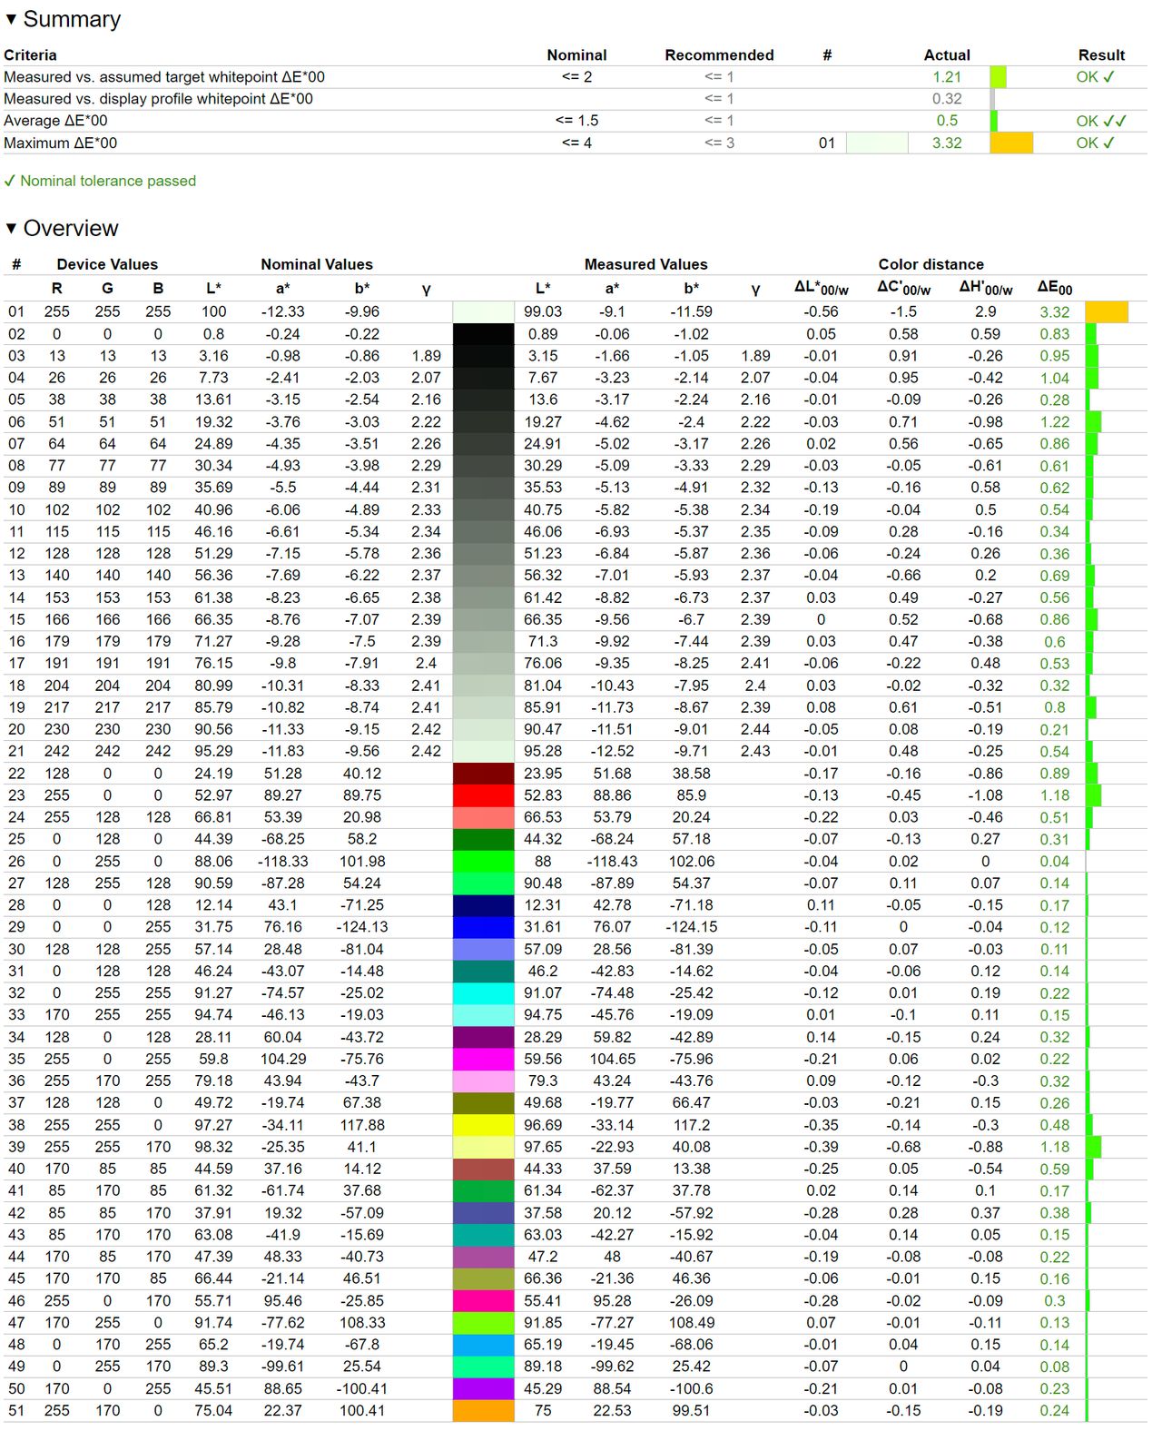Click the periwinkle swatch in row 30
The image size is (1162, 1431).
[483, 949]
